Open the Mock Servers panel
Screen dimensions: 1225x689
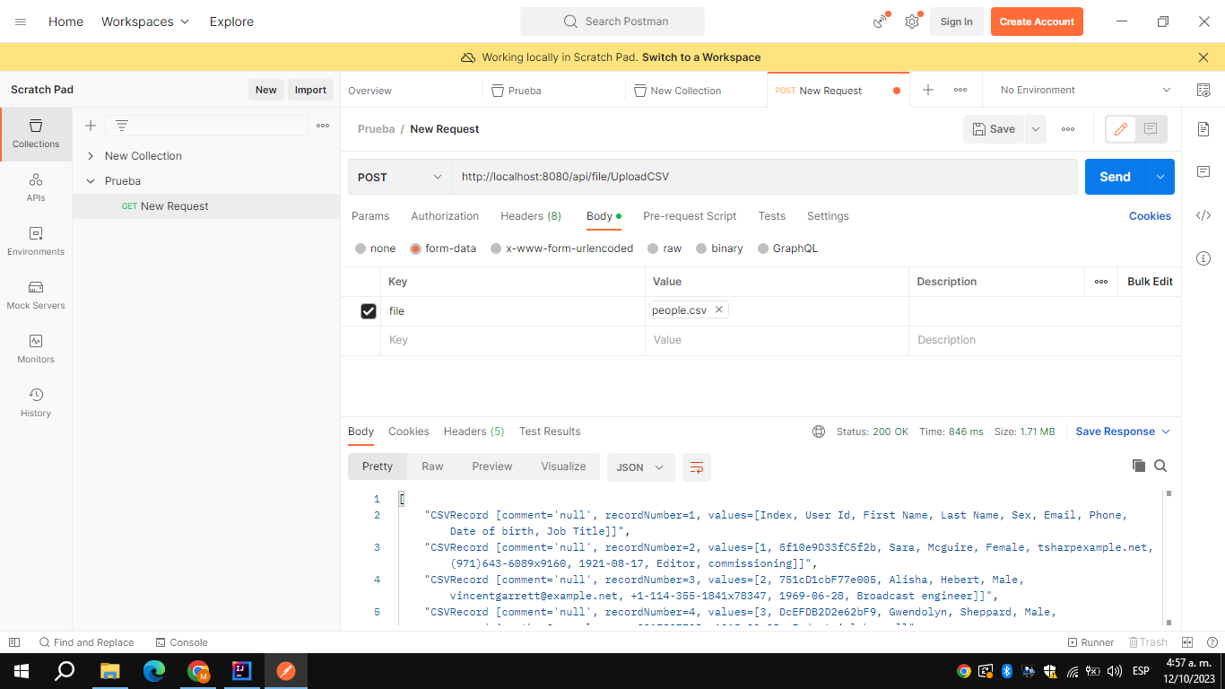[x=35, y=296]
